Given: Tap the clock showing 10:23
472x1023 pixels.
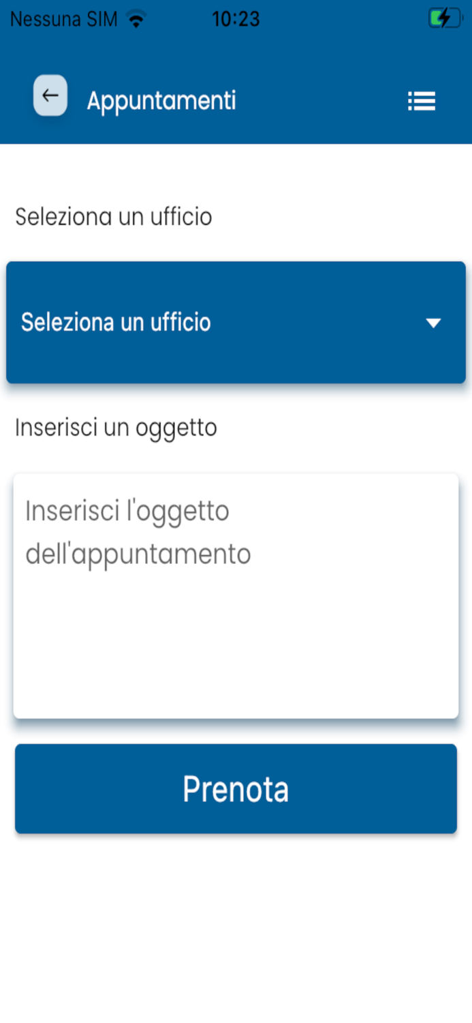Looking at the screenshot, I should pos(236,18).
